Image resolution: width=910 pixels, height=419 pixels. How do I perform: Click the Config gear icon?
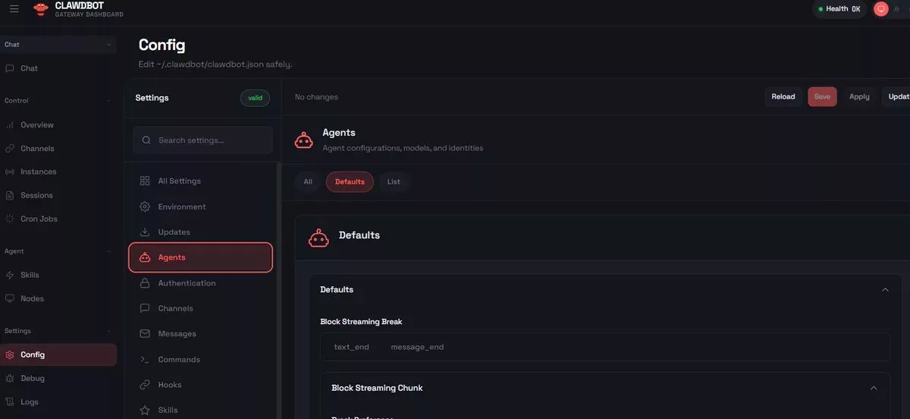pyautogui.click(x=10, y=354)
